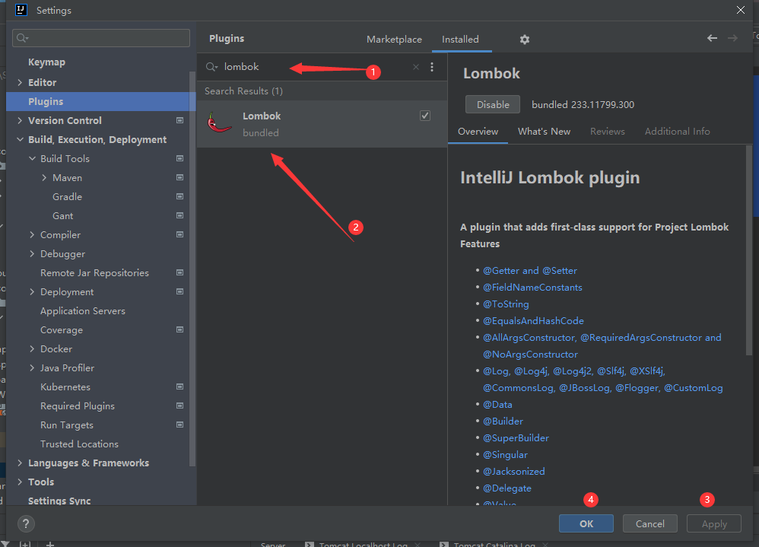Viewport: 759px width, 547px height.
Task: Switch to the Installed tab
Action: point(460,40)
